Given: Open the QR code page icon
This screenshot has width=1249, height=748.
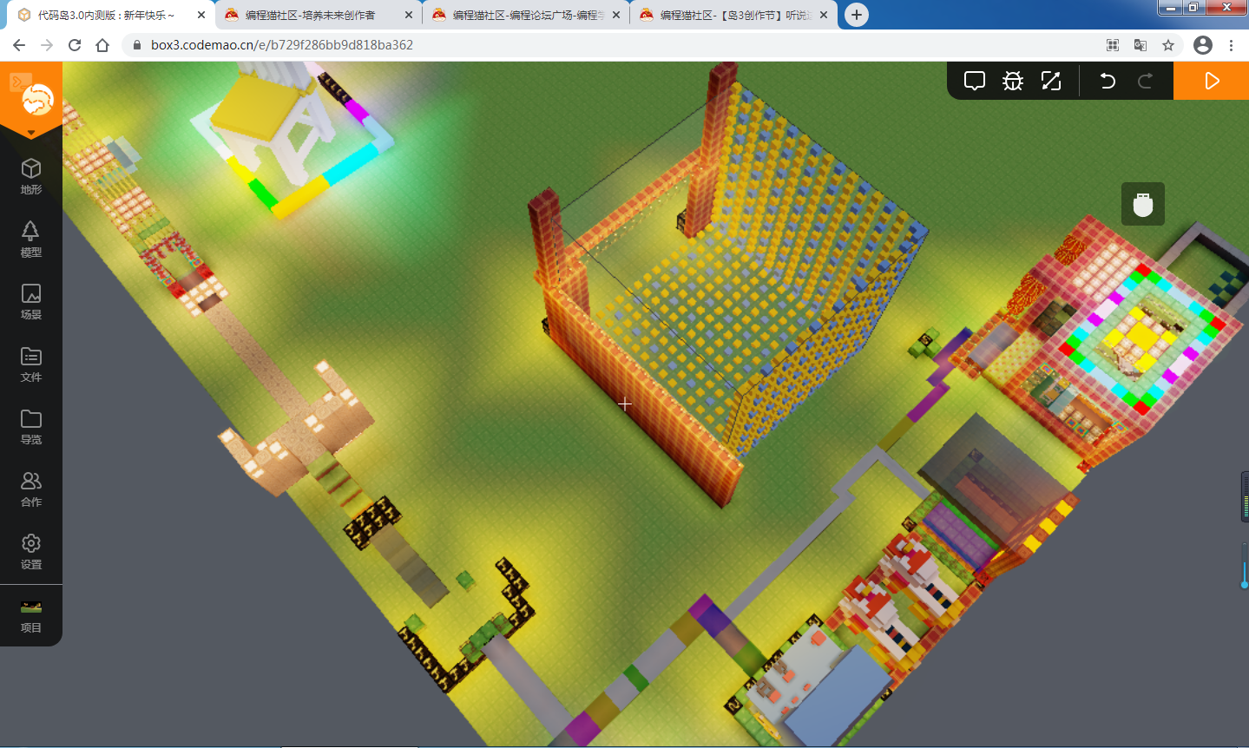Looking at the screenshot, I should coord(1113,45).
